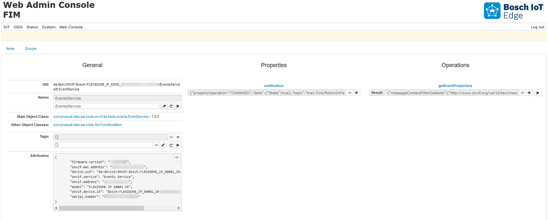The height and width of the screenshot is (220, 548).
Task: Click the Attributes scrollbar left arrow
Action: coord(56,208)
